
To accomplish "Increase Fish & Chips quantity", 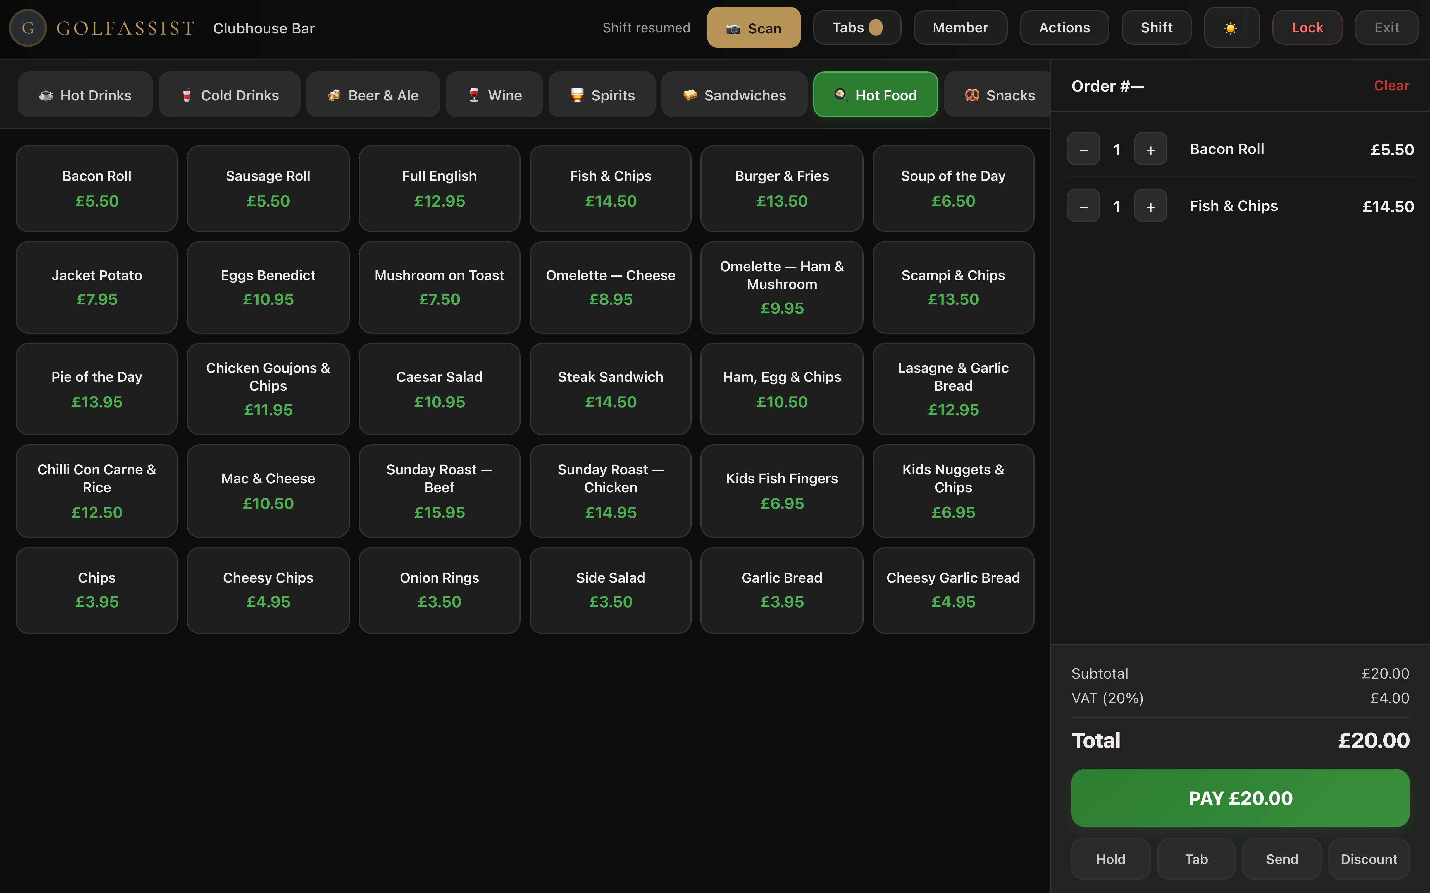I will [1150, 206].
